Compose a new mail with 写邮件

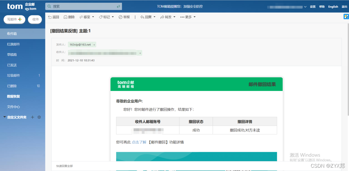tap(14, 19)
